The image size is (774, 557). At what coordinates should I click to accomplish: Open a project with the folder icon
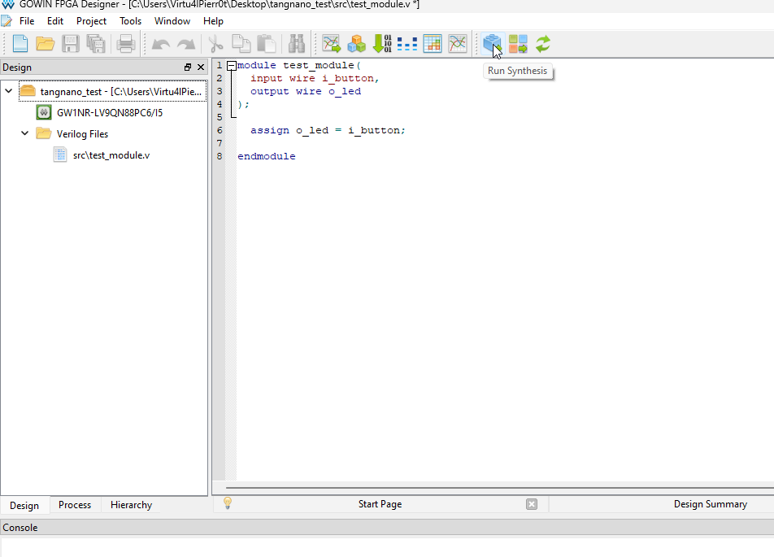point(46,43)
